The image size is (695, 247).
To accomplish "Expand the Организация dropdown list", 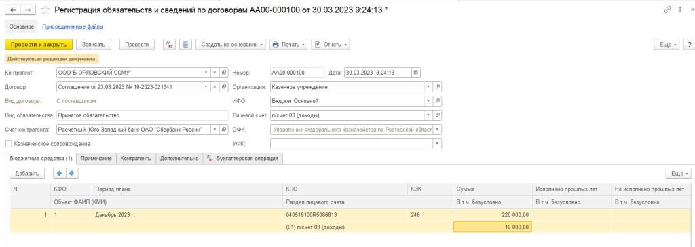I will point(429,88).
